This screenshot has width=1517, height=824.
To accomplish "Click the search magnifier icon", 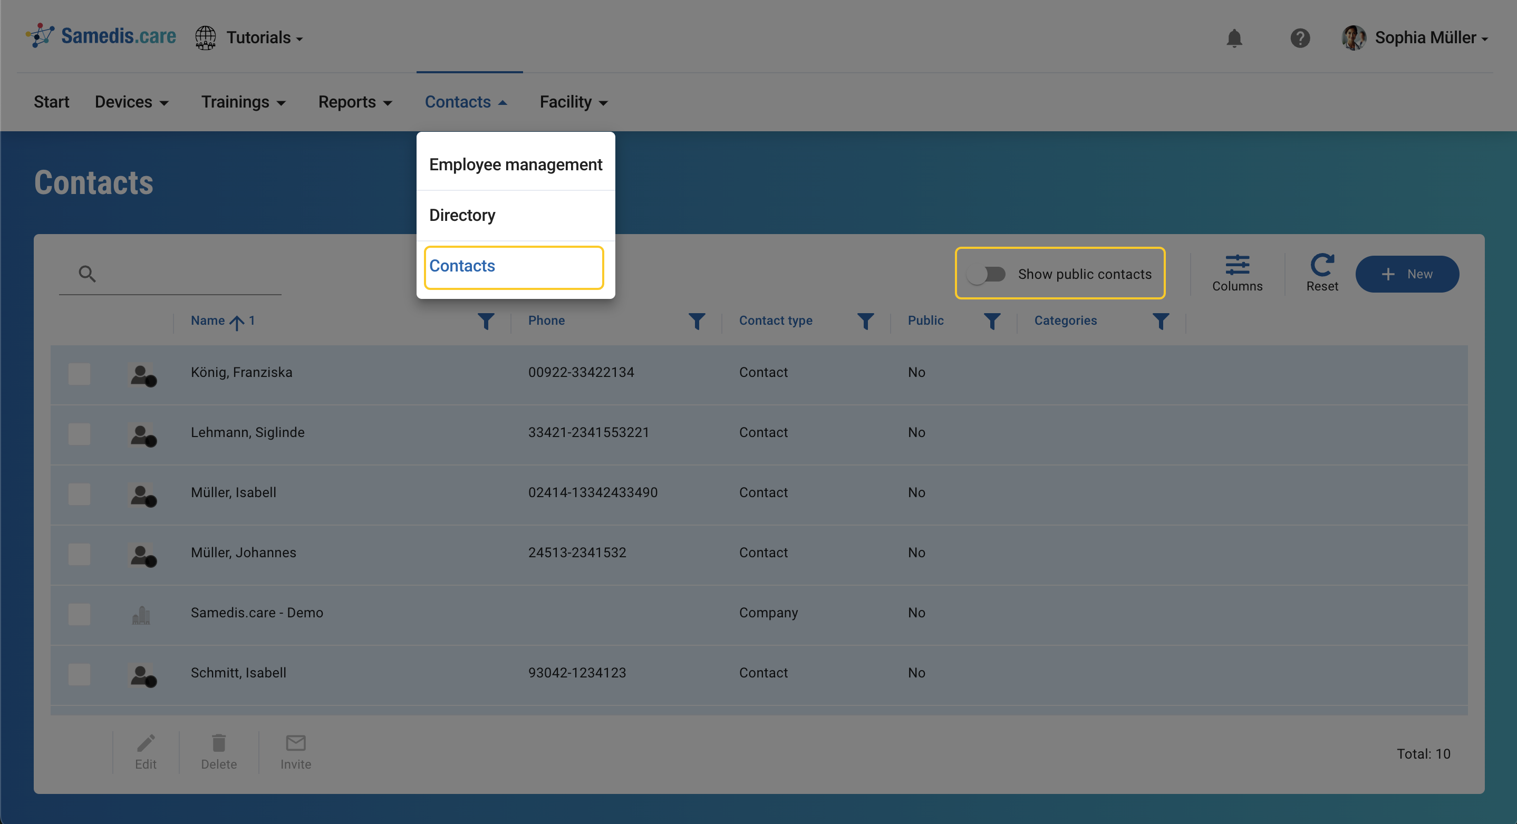I will click(87, 273).
